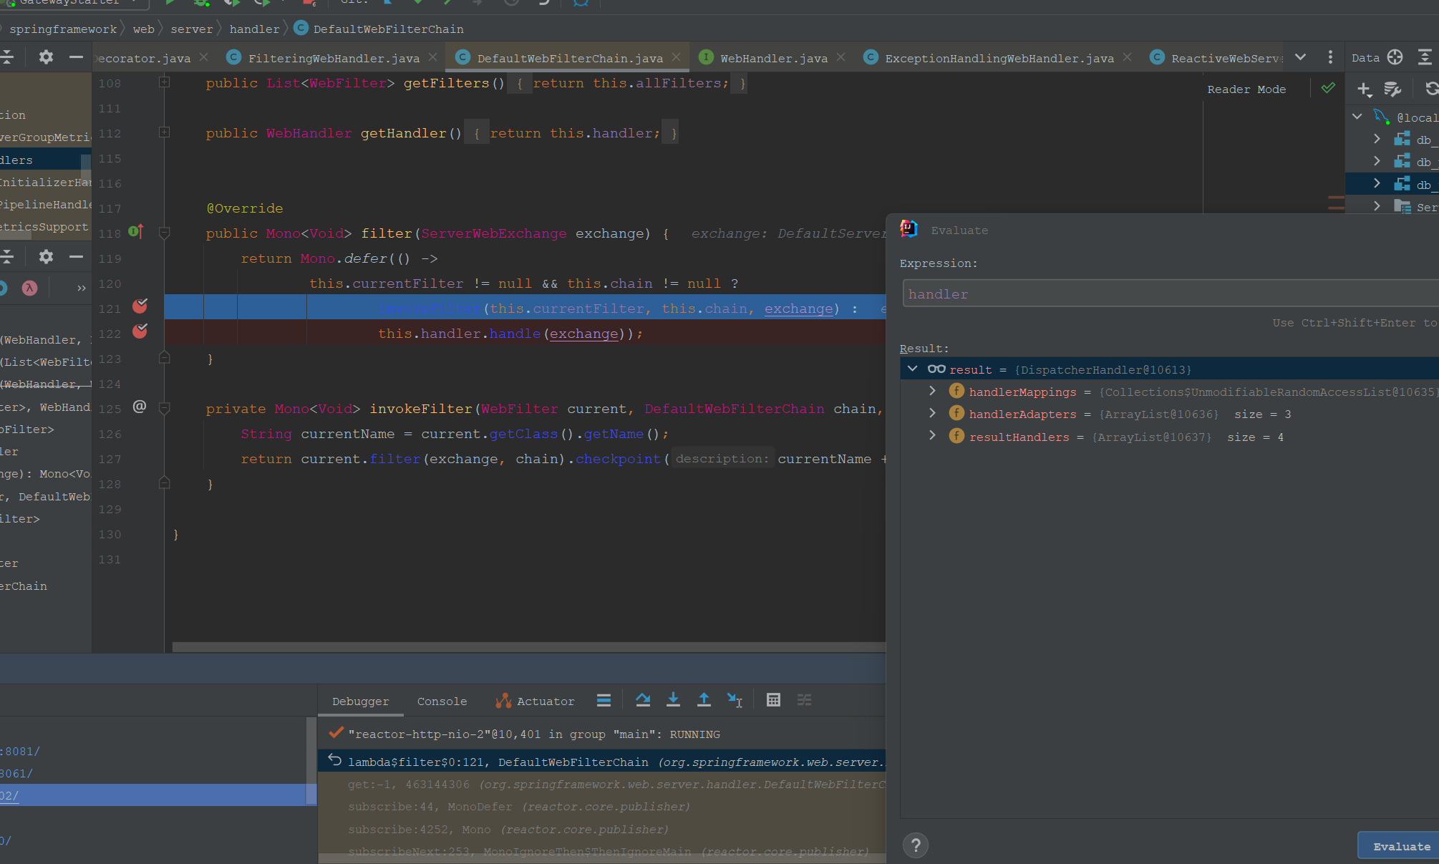This screenshot has width=1439, height=864.
Task: Expand resultHandlers field
Action: tap(932, 435)
